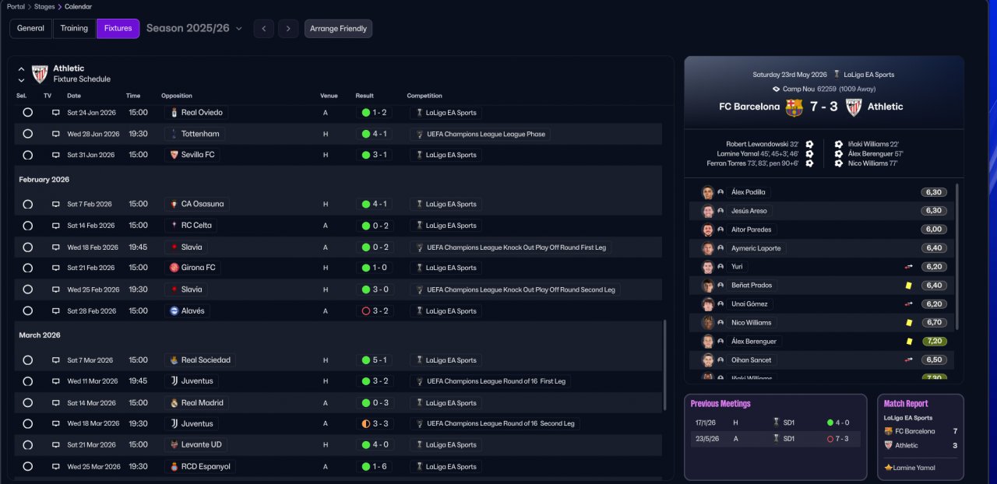Open the Stages breadcrumb link
Screen dimensions: 997x484
coord(44,7)
